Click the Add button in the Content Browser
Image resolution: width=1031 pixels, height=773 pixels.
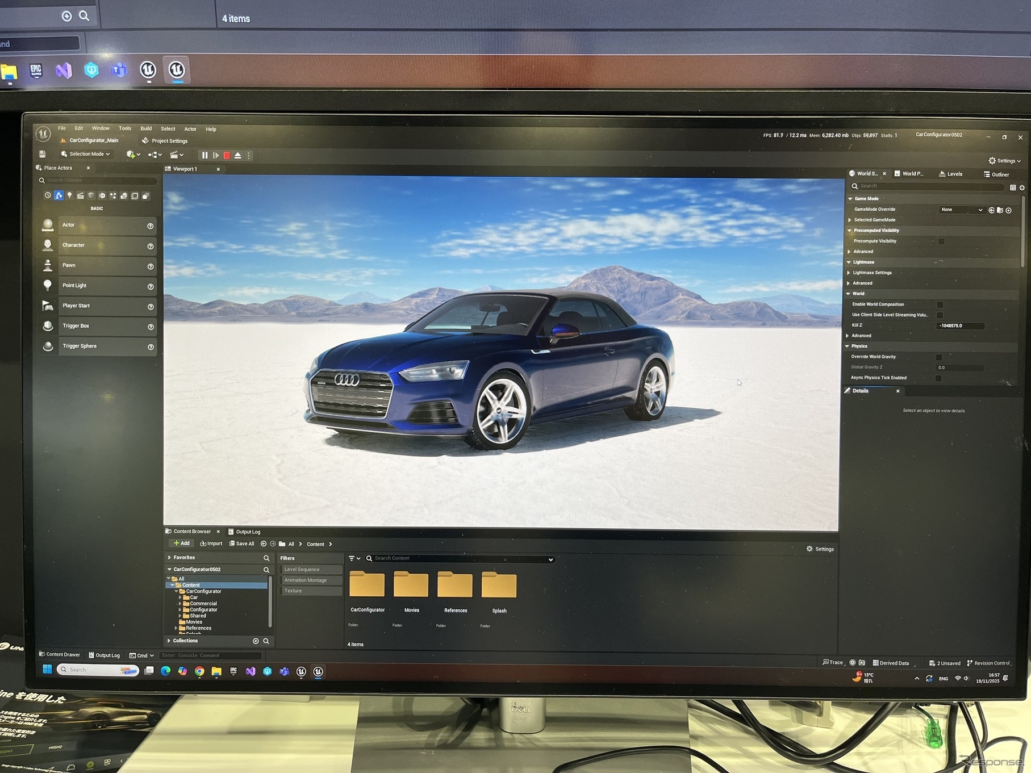(182, 544)
